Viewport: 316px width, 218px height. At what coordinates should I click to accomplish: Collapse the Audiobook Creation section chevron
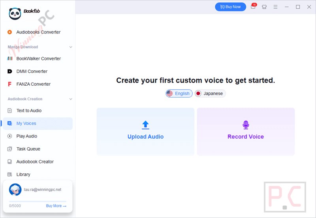tap(71, 99)
